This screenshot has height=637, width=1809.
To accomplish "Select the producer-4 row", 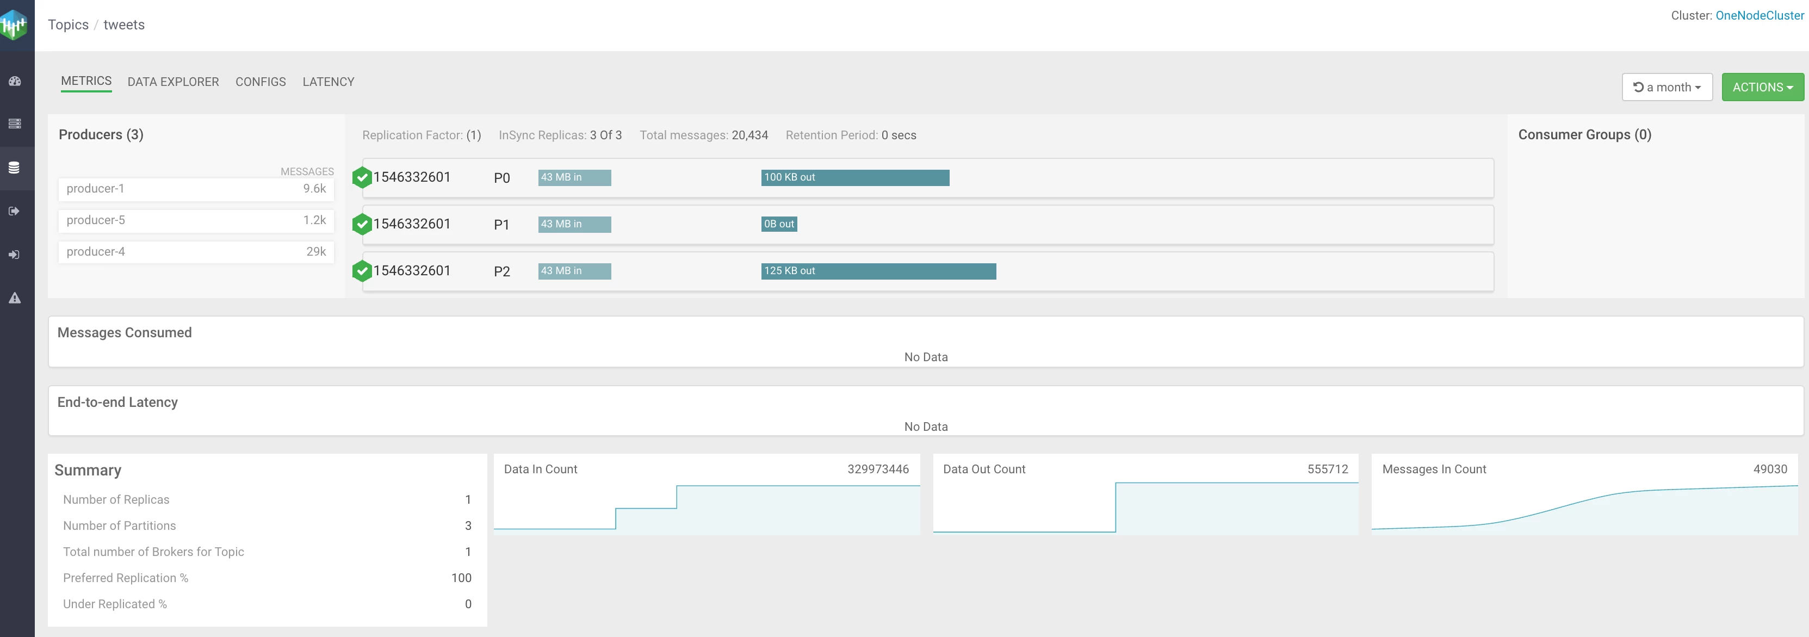I will 196,252.
